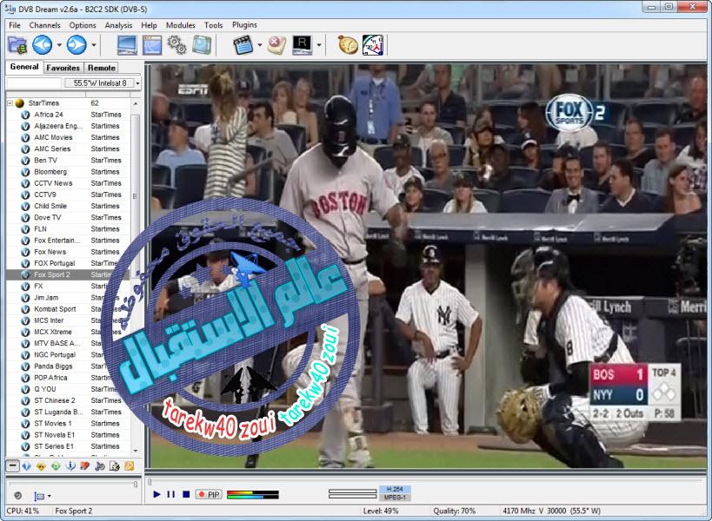Switch to the Remote tab

click(x=101, y=68)
